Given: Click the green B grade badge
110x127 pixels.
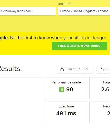Looking at the screenshot, I should (x=62, y=89).
